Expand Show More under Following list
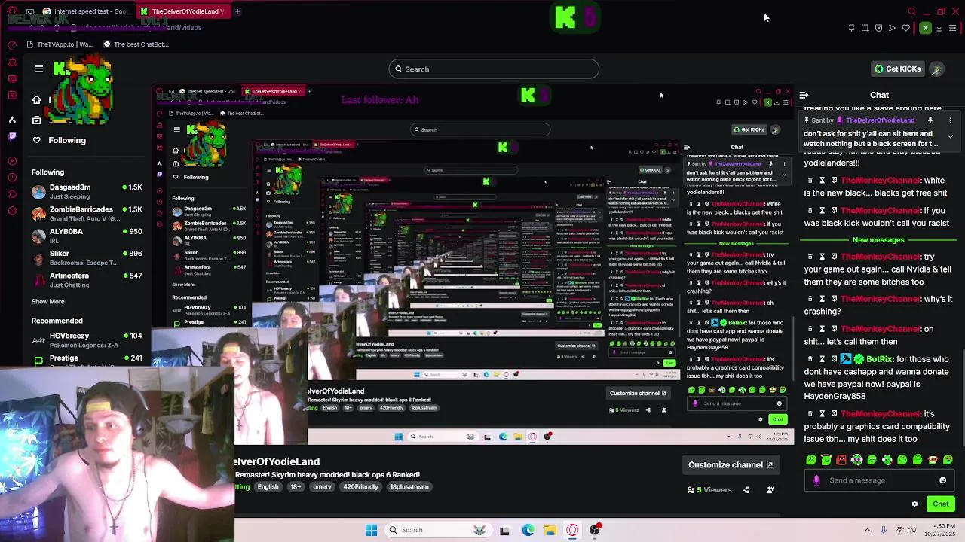This screenshot has height=542, width=965. click(47, 301)
